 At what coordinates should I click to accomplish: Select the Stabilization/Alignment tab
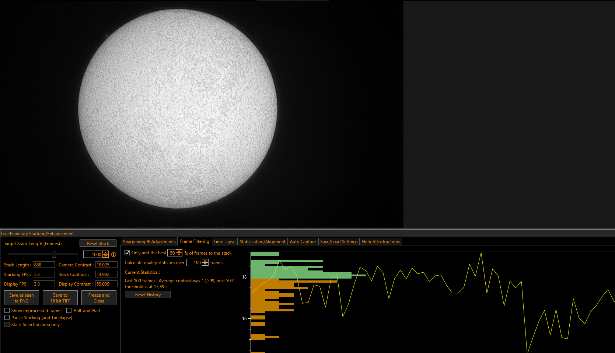[262, 242]
